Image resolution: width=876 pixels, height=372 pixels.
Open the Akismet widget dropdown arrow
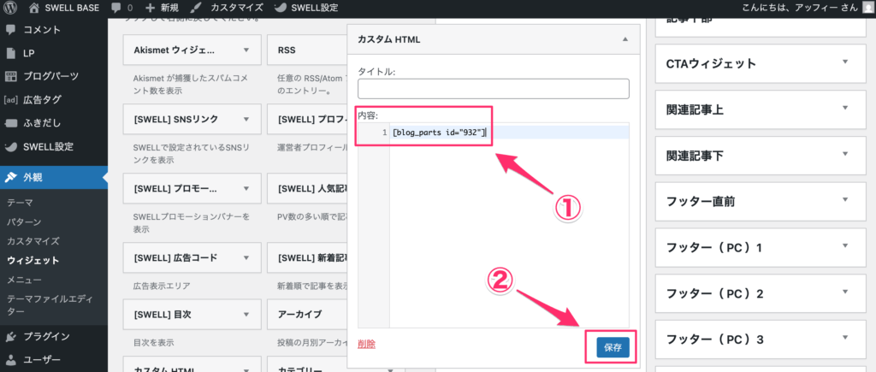click(246, 50)
